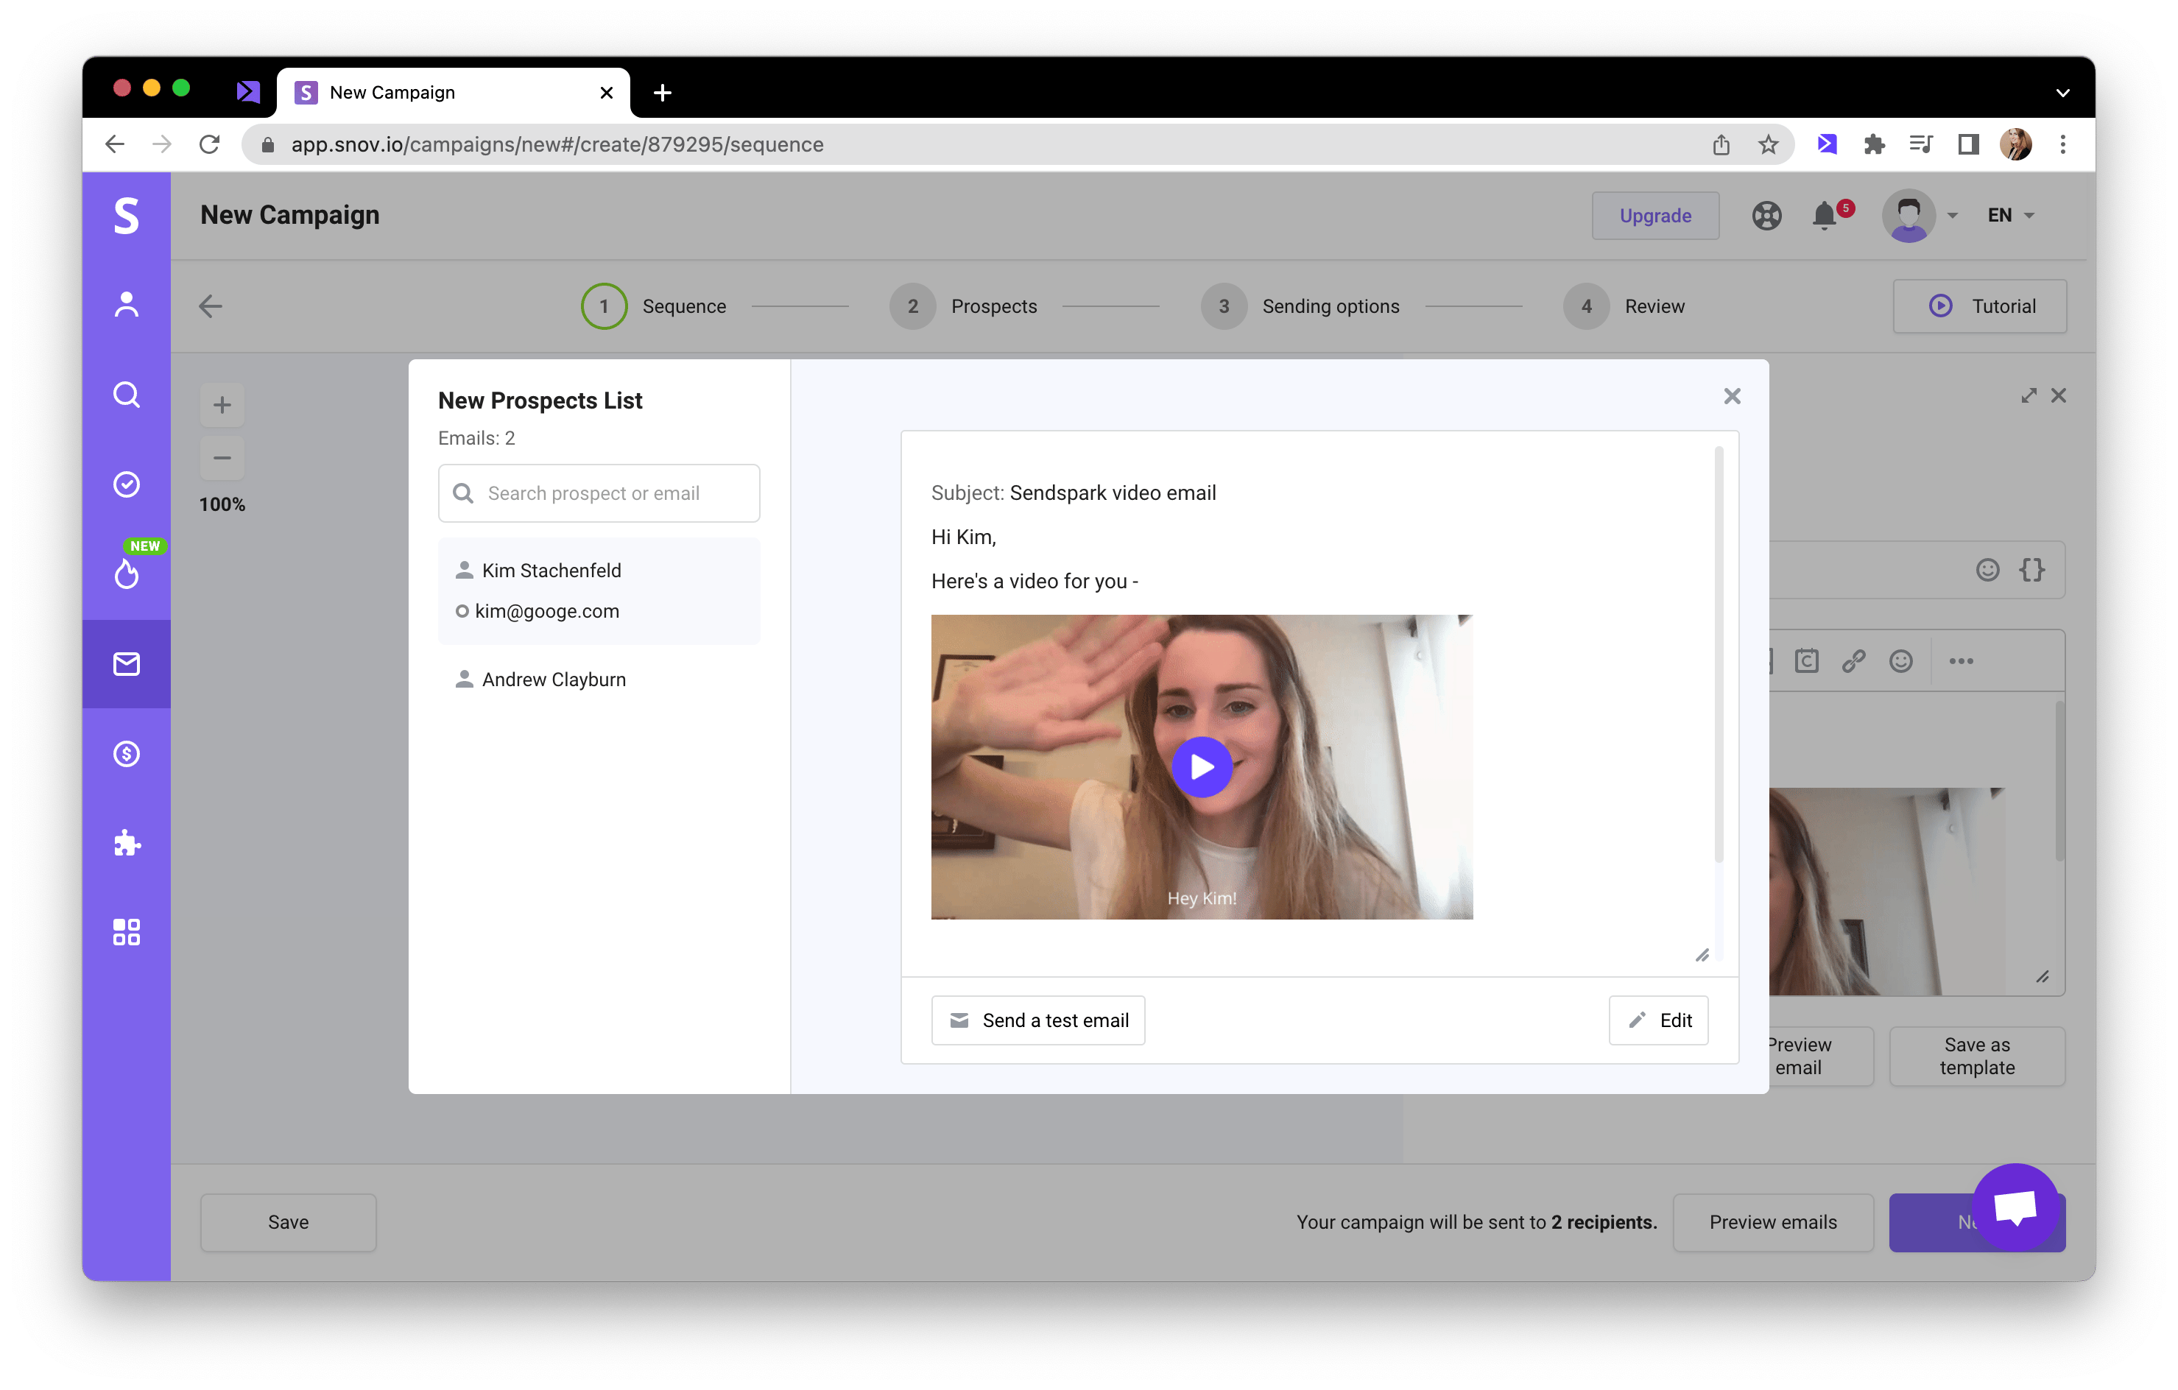Select prospect Andrew Clayburn

click(553, 678)
